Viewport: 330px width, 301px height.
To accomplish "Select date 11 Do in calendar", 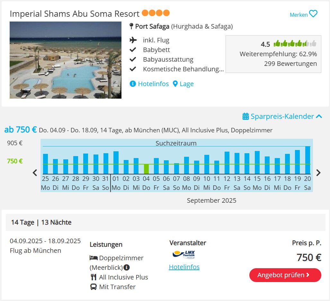I will click(217, 183).
